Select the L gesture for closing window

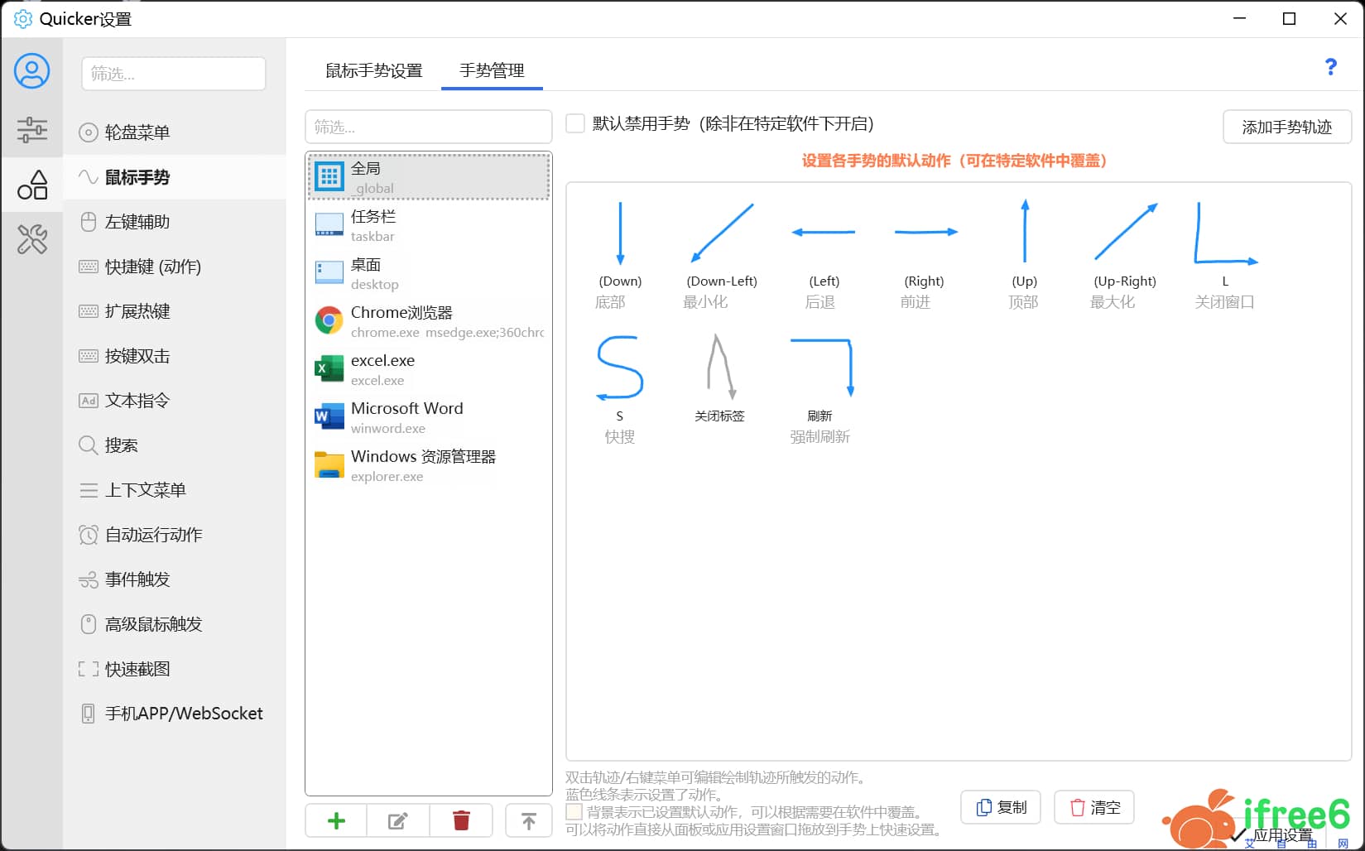tap(1224, 236)
